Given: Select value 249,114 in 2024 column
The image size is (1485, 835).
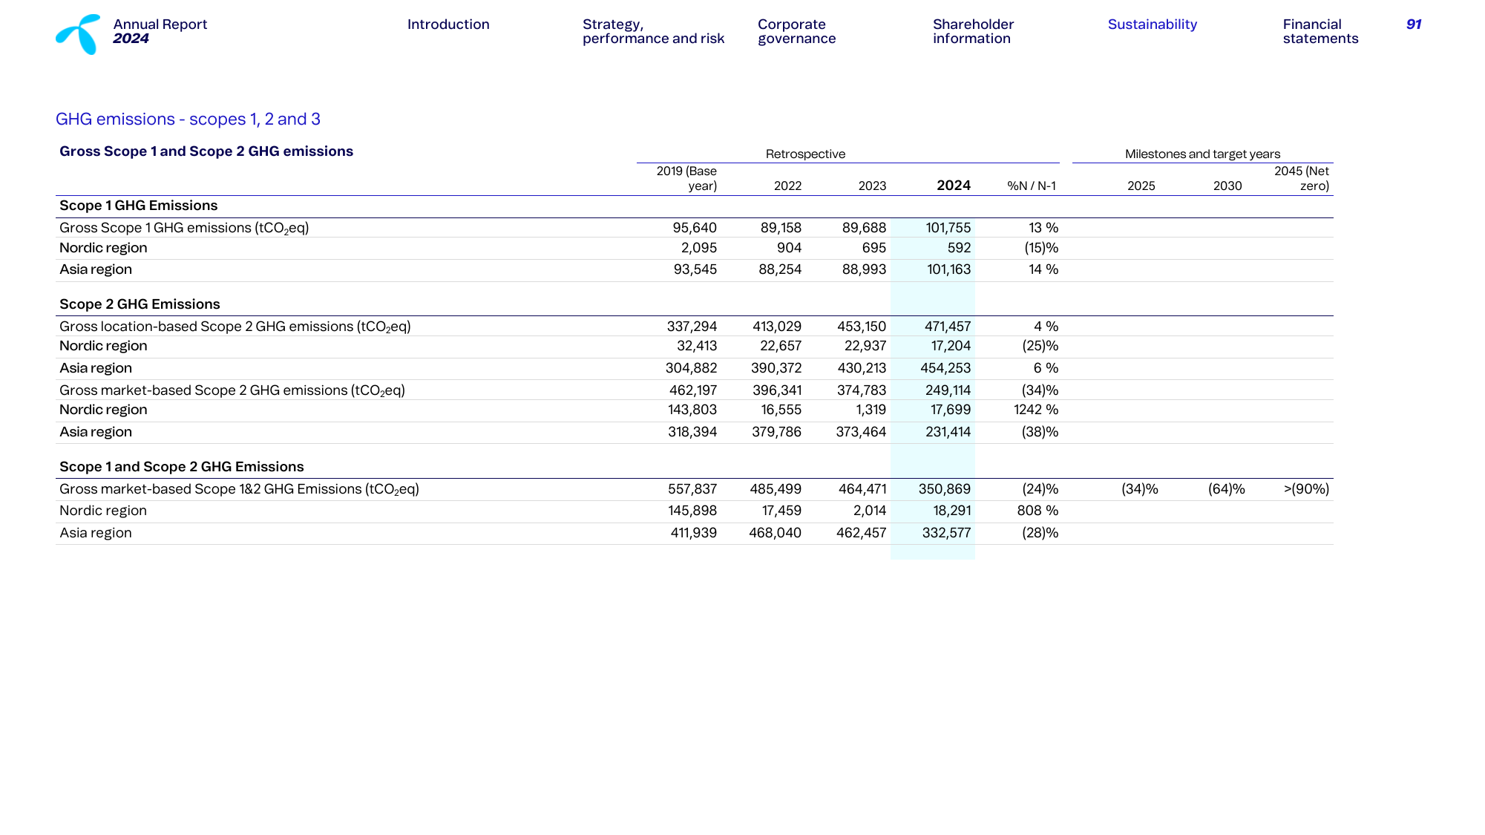Looking at the screenshot, I should click(x=948, y=390).
